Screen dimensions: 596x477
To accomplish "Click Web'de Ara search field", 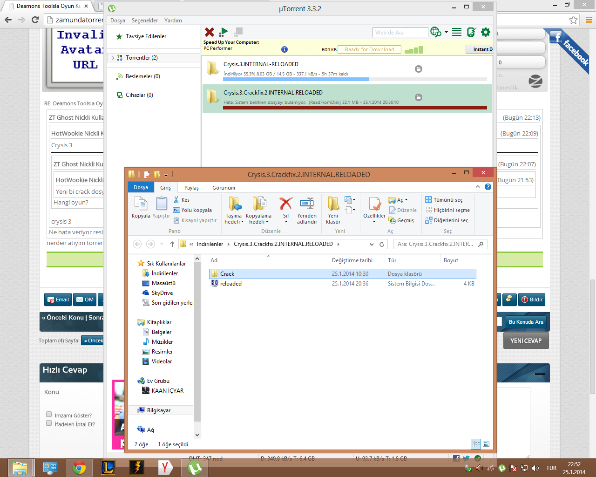I will [x=400, y=32].
